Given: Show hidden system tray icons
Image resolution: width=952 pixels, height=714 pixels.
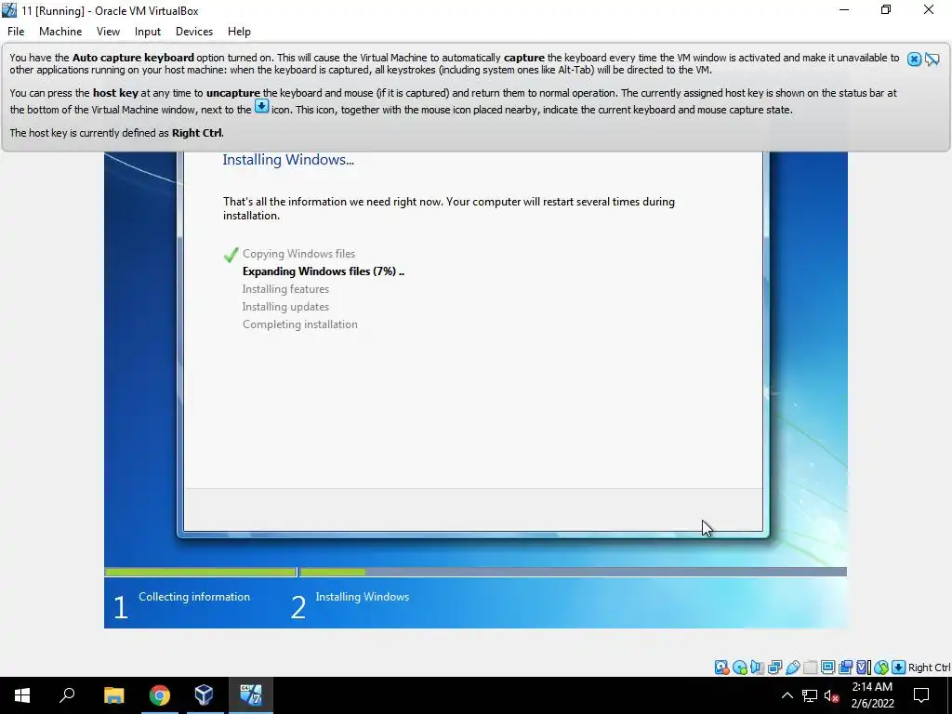Looking at the screenshot, I should 787,695.
